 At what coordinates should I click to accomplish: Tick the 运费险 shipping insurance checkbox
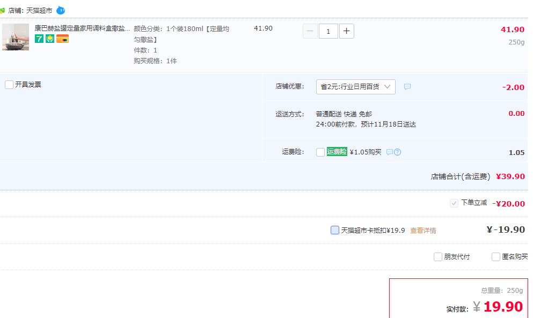[x=320, y=152]
